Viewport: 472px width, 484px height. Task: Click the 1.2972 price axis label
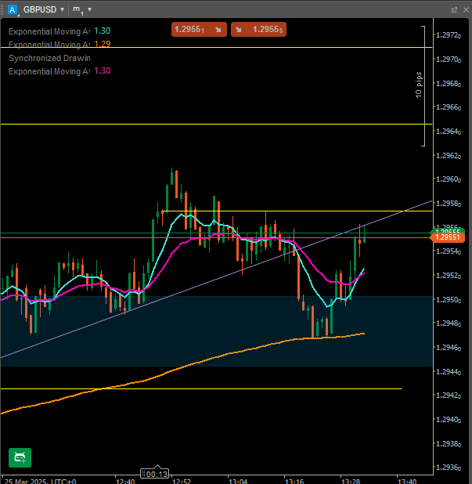tap(449, 35)
